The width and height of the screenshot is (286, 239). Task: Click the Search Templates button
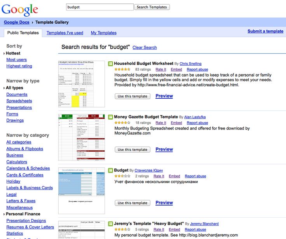point(152,7)
